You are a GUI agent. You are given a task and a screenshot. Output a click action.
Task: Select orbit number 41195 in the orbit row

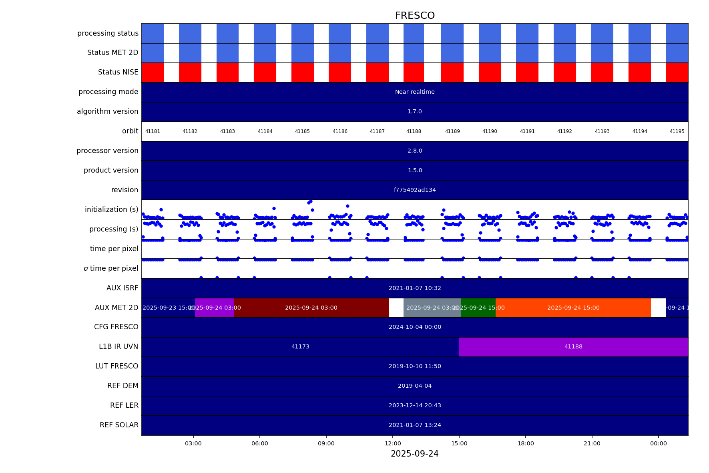677,131
